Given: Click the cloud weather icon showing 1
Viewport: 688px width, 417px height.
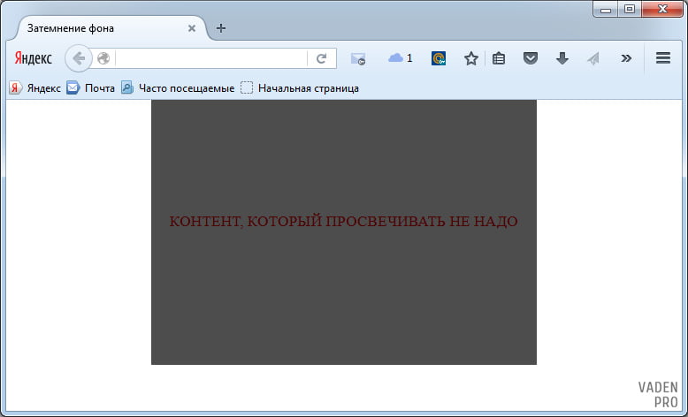Looking at the screenshot, I should pyautogui.click(x=400, y=58).
